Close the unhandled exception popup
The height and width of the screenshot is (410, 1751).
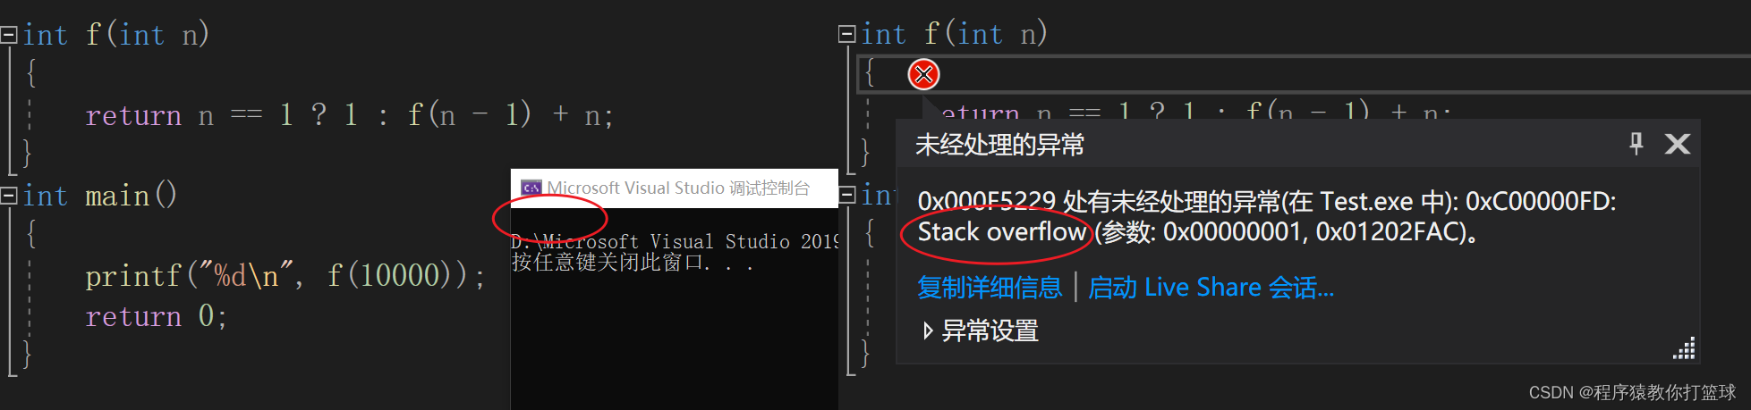point(1678,144)
